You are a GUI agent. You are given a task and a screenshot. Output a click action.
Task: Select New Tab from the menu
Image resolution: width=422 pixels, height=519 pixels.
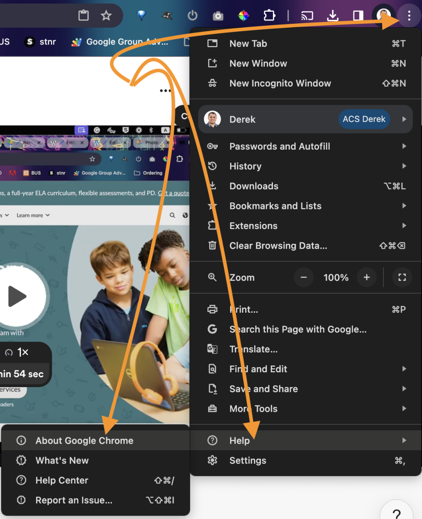click(x=306, y=43)
